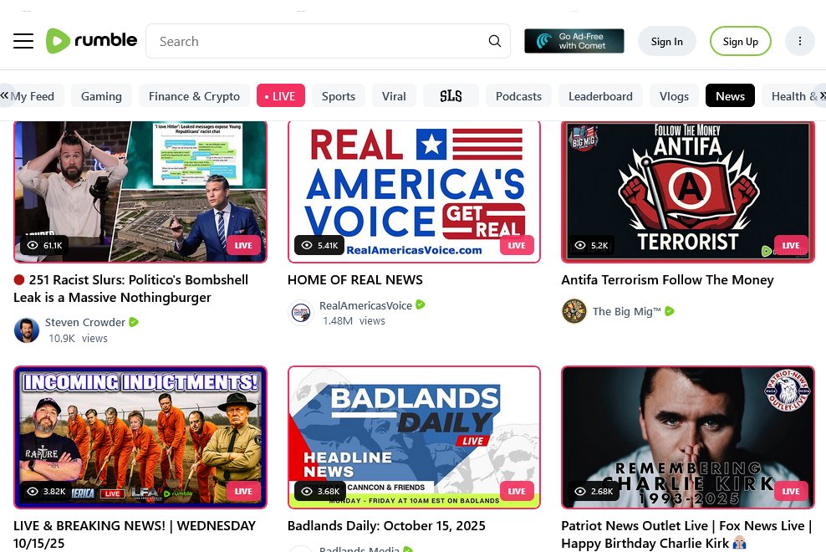826x552 pixels.
Task: Click the 10.9K views text
Action: pos(78,339)
